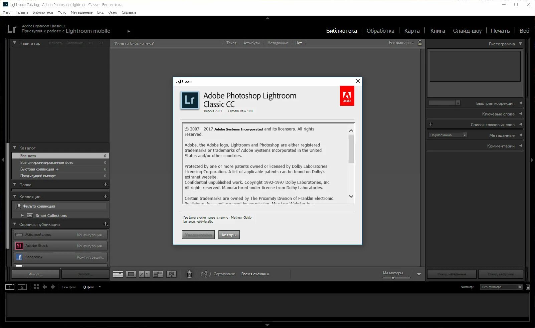Viewport: 535px width, 328px height.
Task: Collapse the Навигатор panel
Action: [x=14, y=43]
